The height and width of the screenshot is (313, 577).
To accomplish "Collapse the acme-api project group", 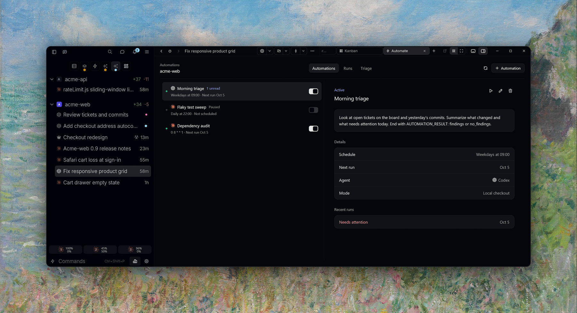I will [x=52, y=79].
